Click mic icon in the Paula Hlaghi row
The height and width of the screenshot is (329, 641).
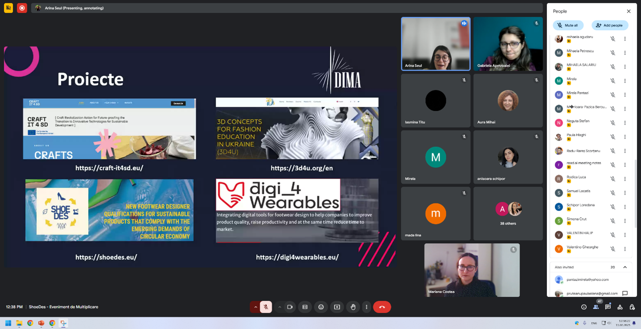(613, 137)
